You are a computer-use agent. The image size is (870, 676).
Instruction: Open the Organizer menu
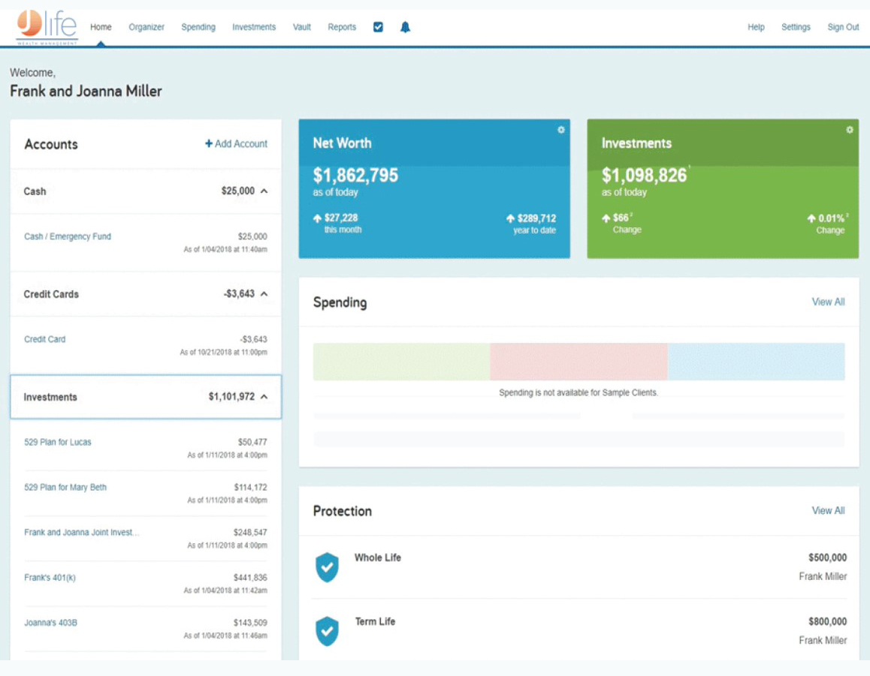point(147,27)
